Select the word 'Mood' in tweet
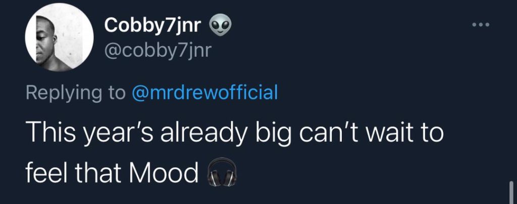517x204 pixels. 165,172
